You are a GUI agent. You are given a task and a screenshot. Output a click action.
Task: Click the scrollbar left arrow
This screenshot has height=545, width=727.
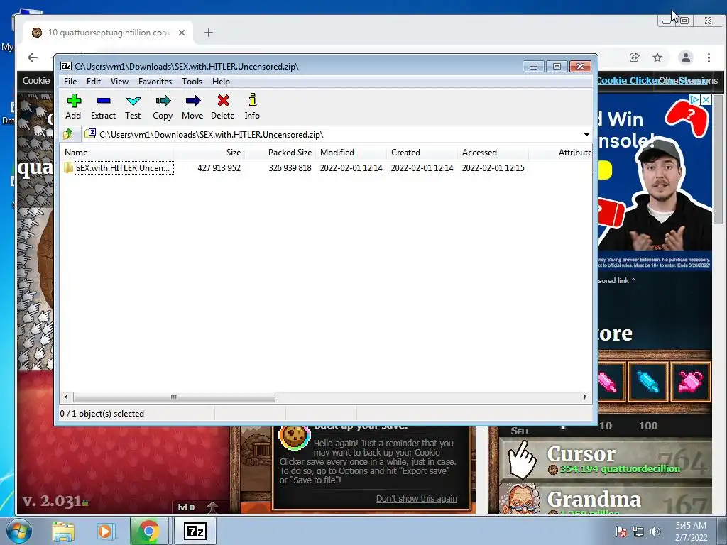tap(66, 397)
